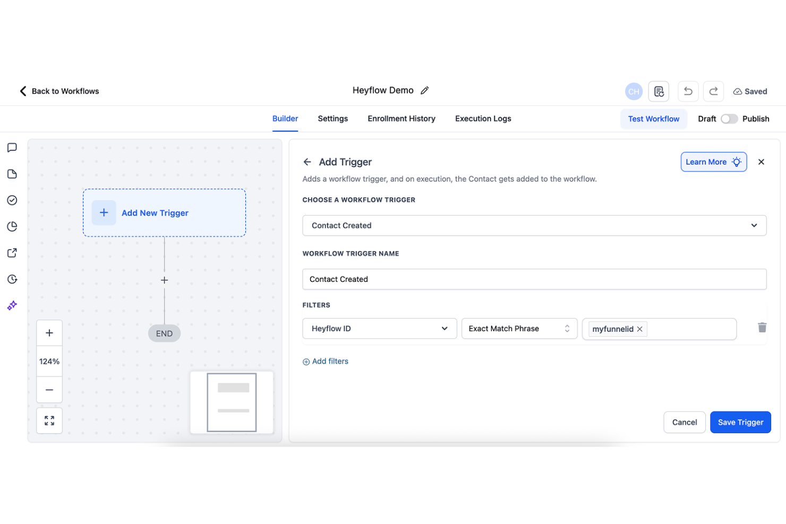Open the checkmark circle sidebar icon
Screen dimensions: 786x524
tap(12, 200)
